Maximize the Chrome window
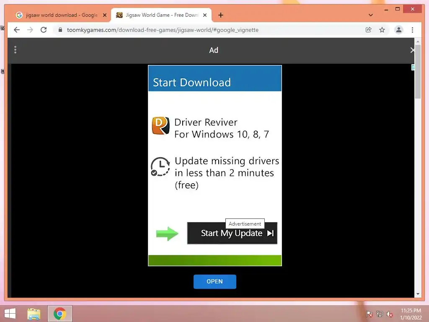 point(398,9)
